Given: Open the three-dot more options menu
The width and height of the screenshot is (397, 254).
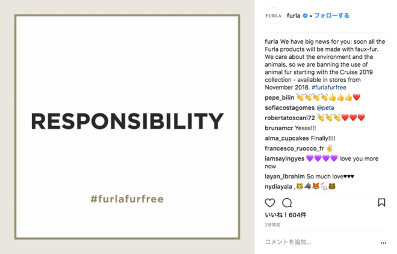Looking at the screenshot, I should tap(383, 243).
